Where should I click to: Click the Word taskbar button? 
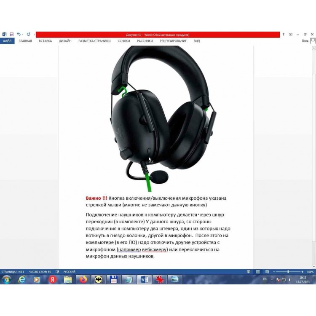[144, 280]
